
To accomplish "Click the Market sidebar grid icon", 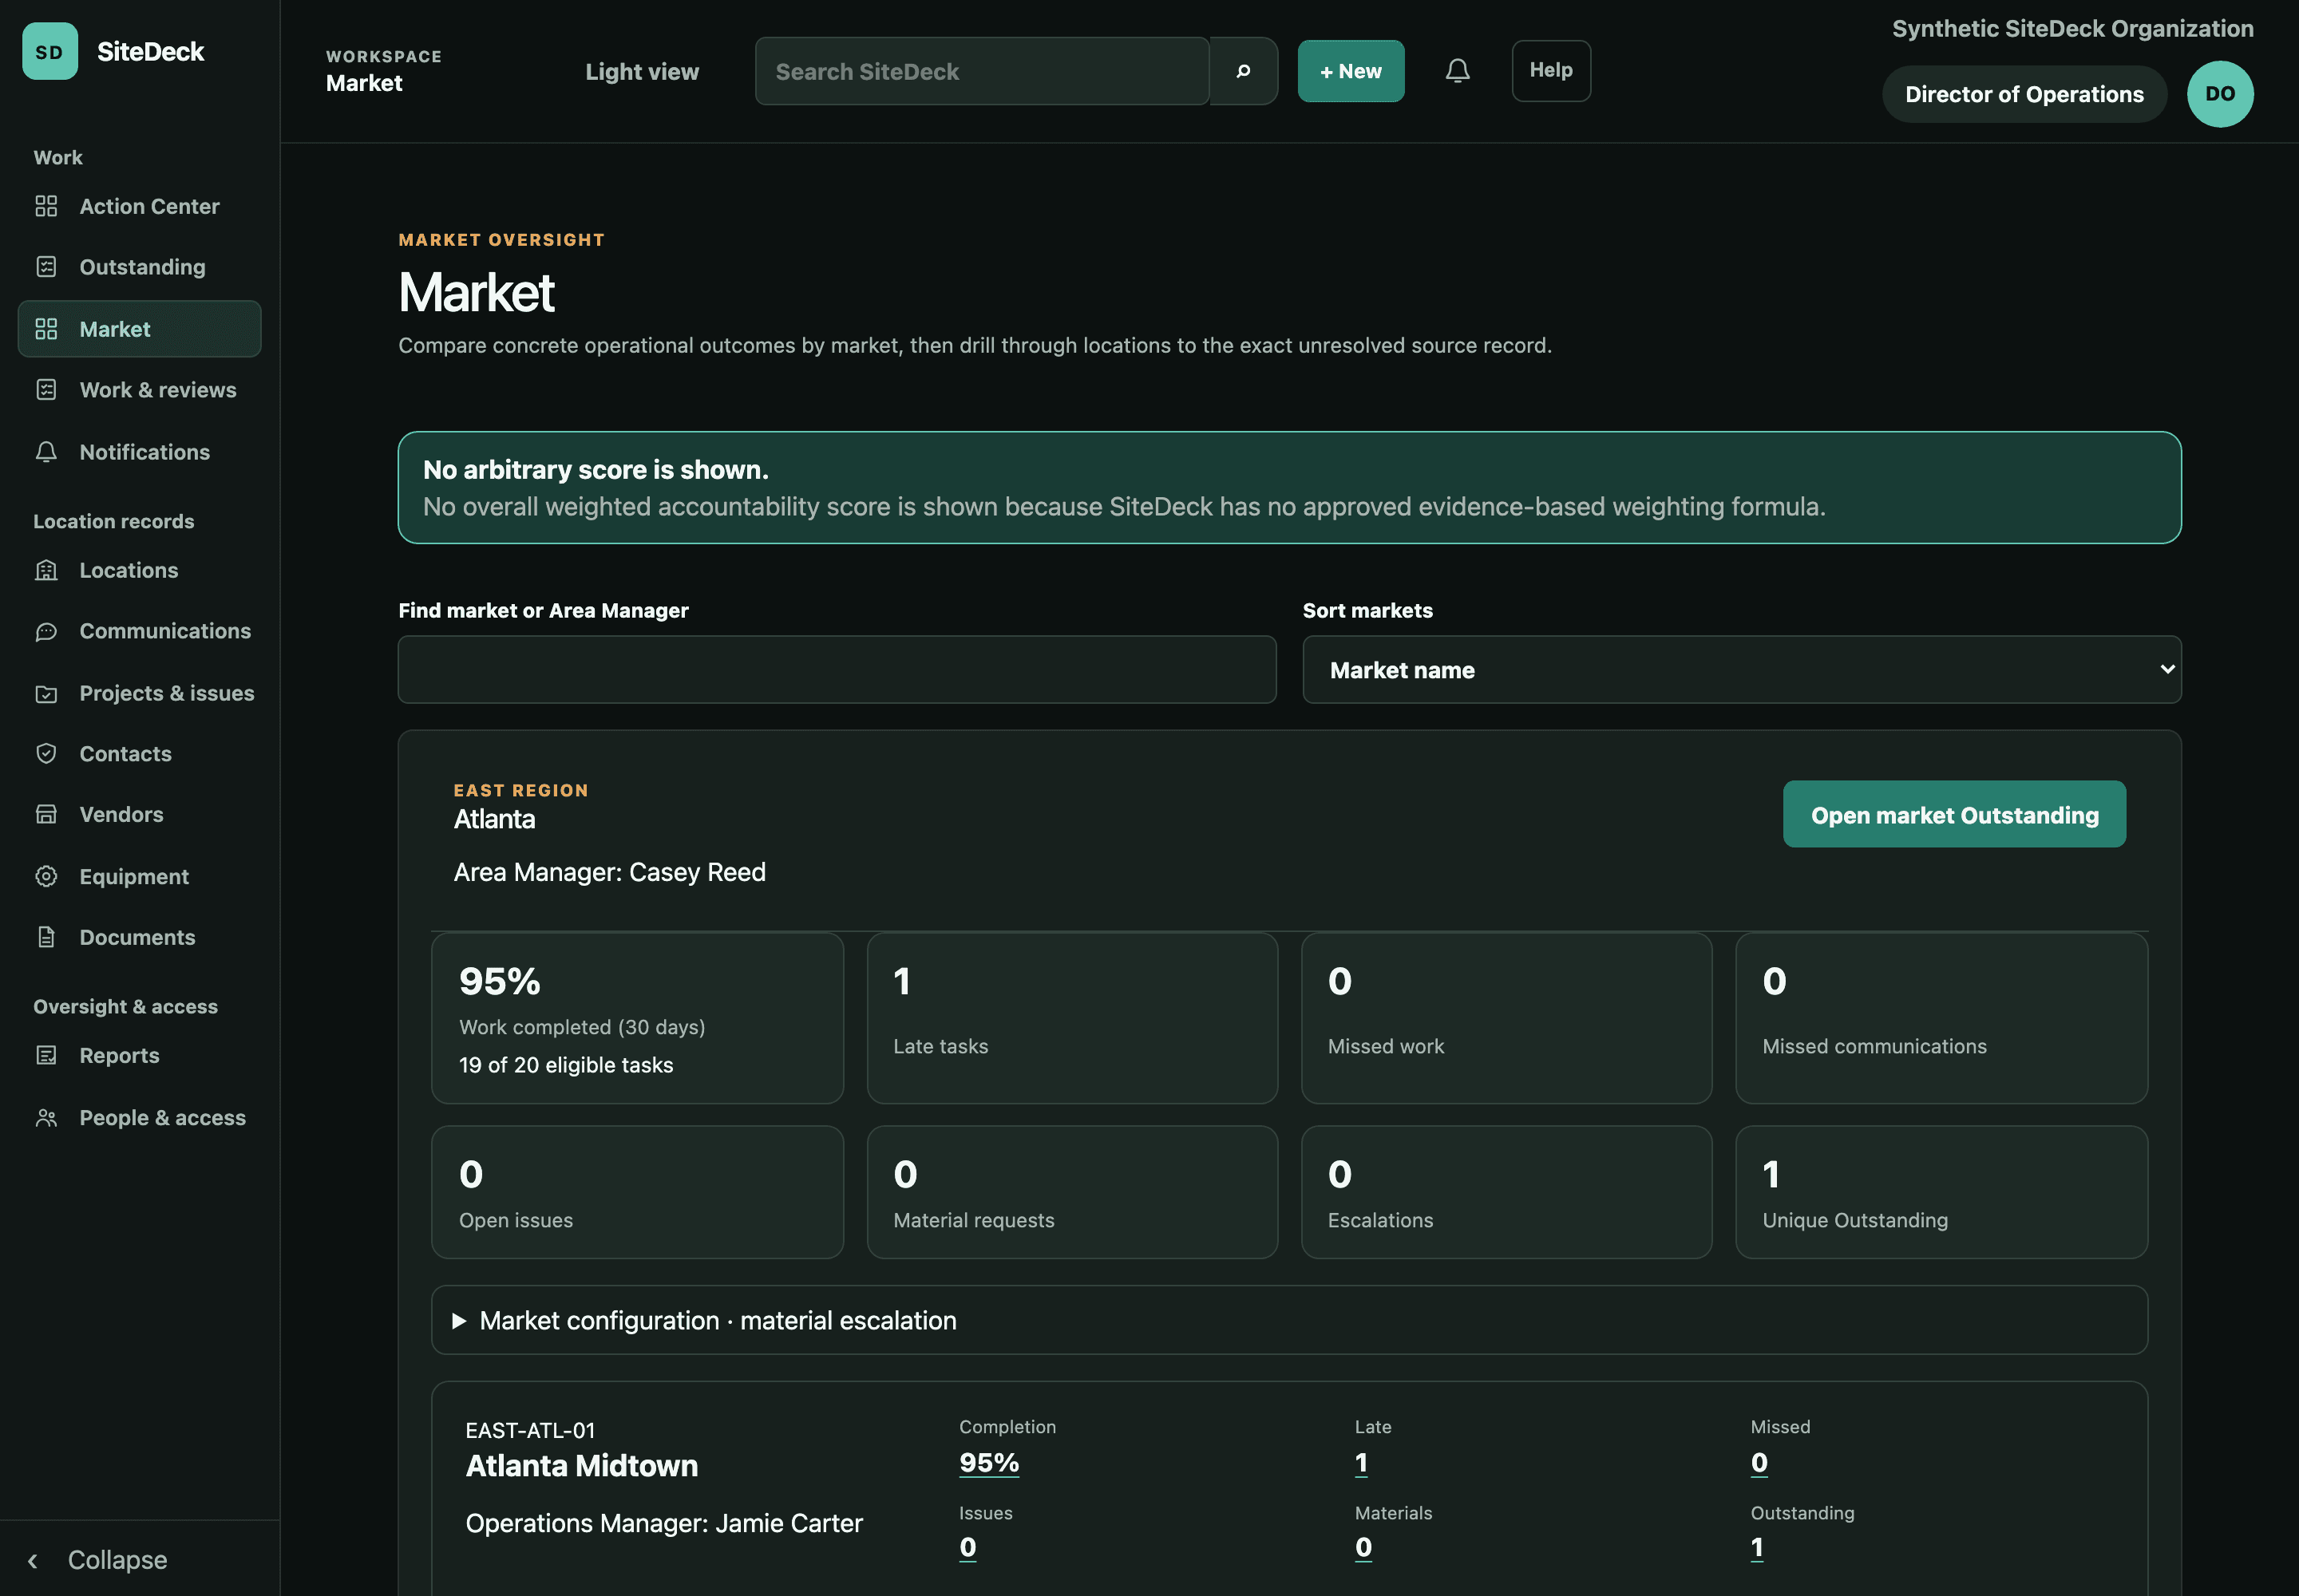I will [x=46, y=329].
